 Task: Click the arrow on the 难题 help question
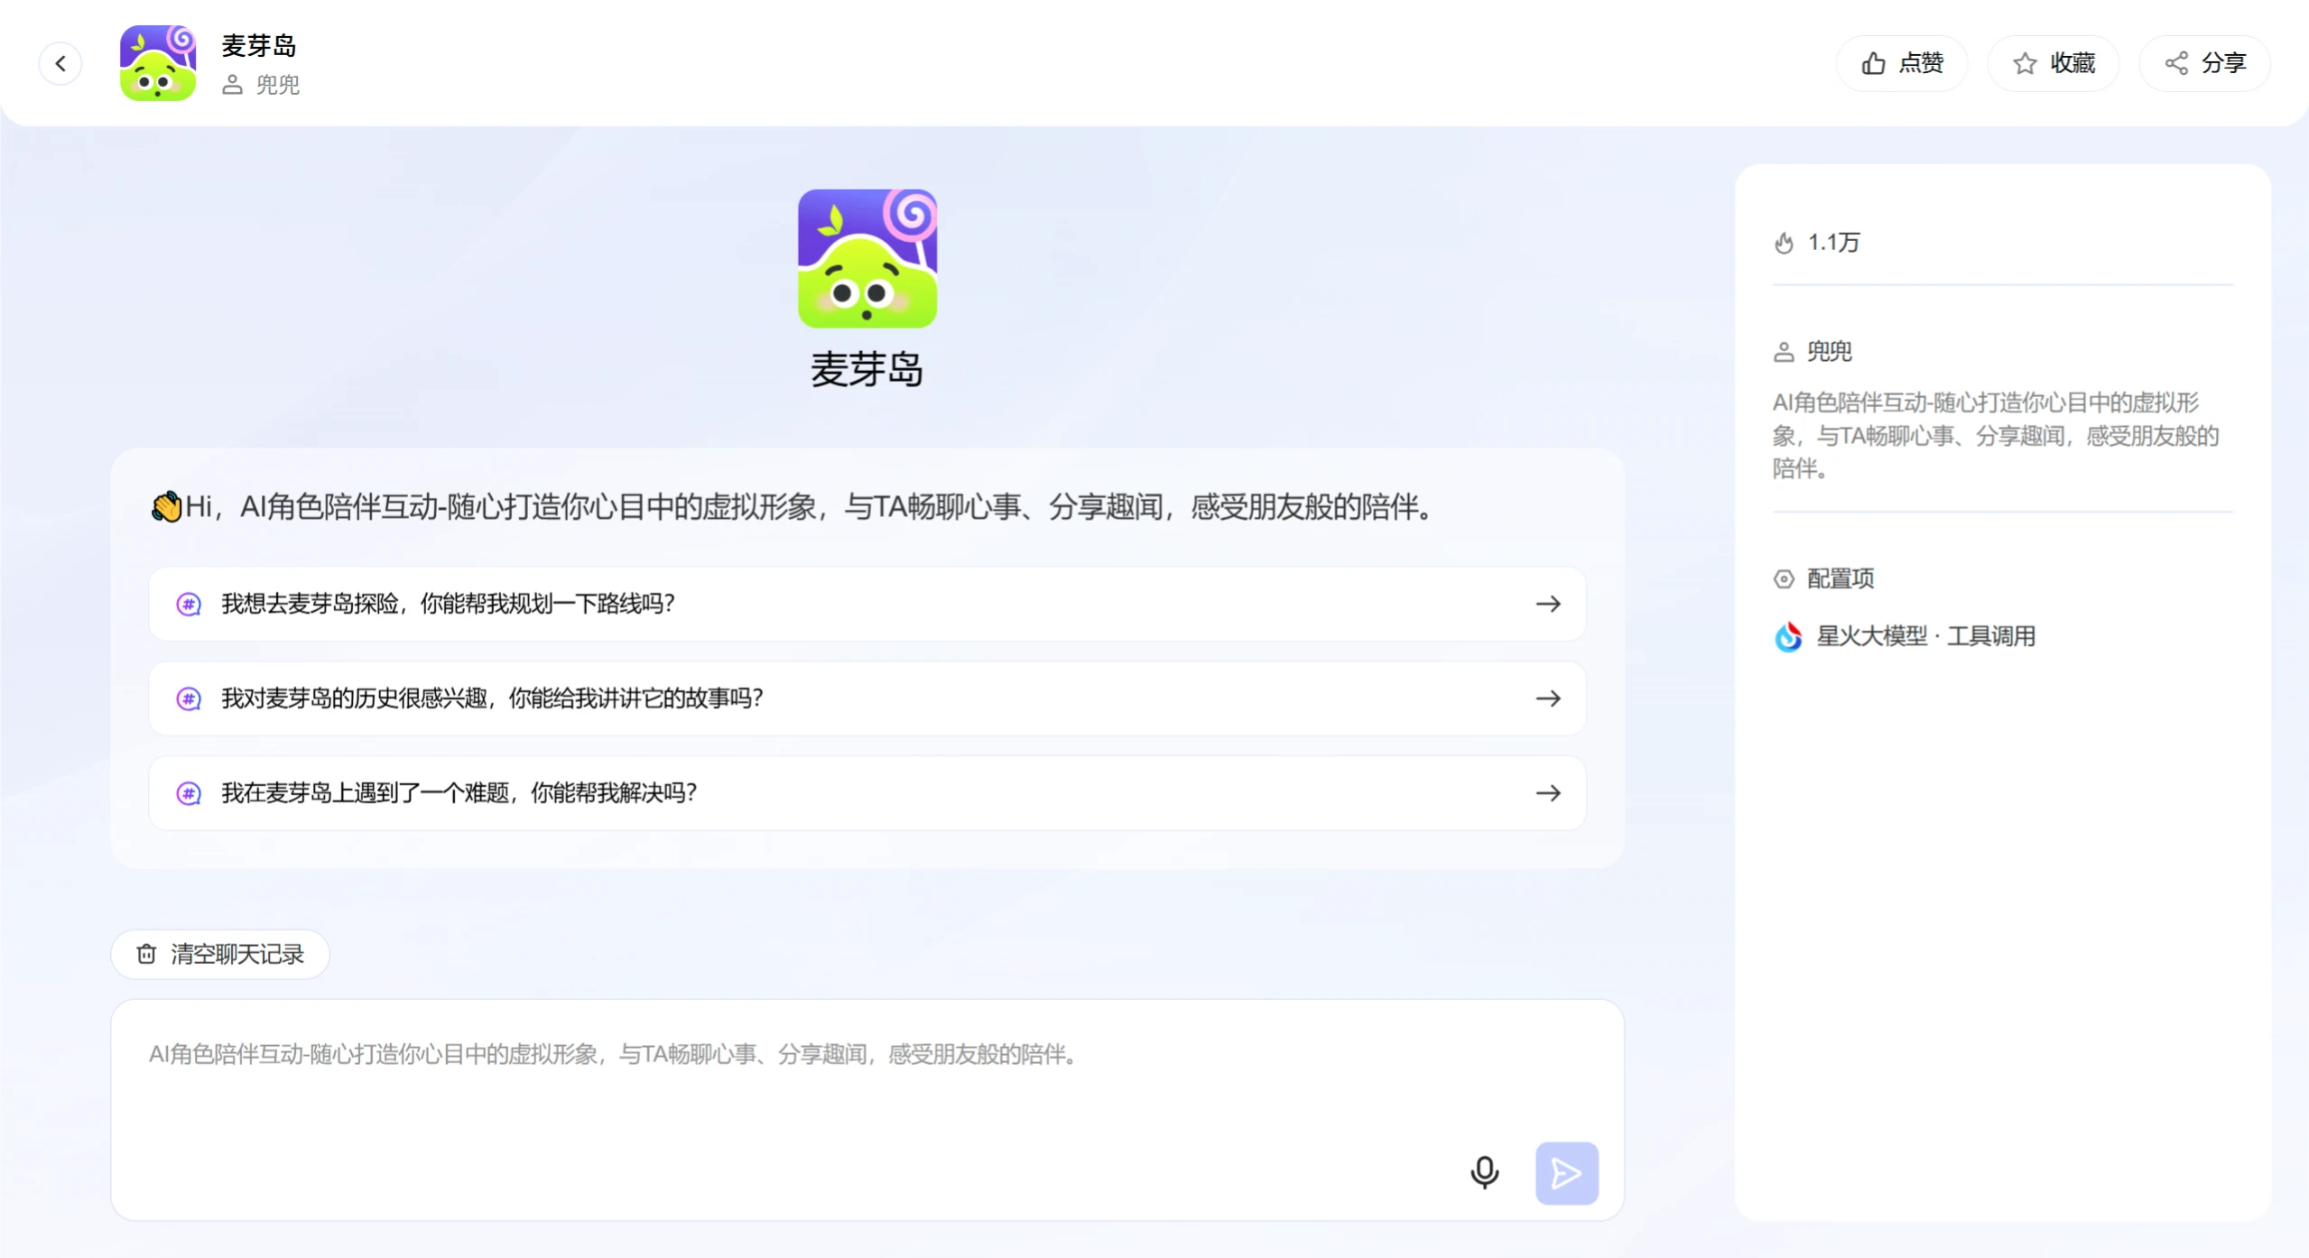1549,792
